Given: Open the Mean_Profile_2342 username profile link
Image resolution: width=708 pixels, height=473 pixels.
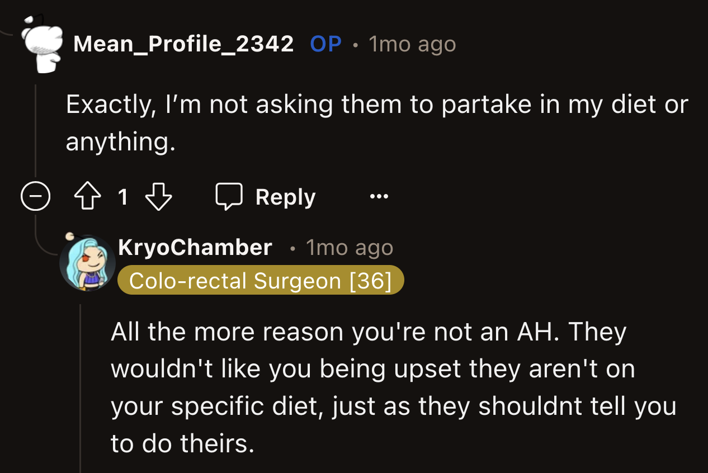Looking at the screenshot, I should [x=183, y=44].
